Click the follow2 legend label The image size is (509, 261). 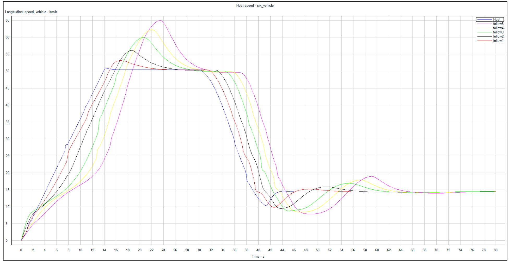tap(498, 36)
